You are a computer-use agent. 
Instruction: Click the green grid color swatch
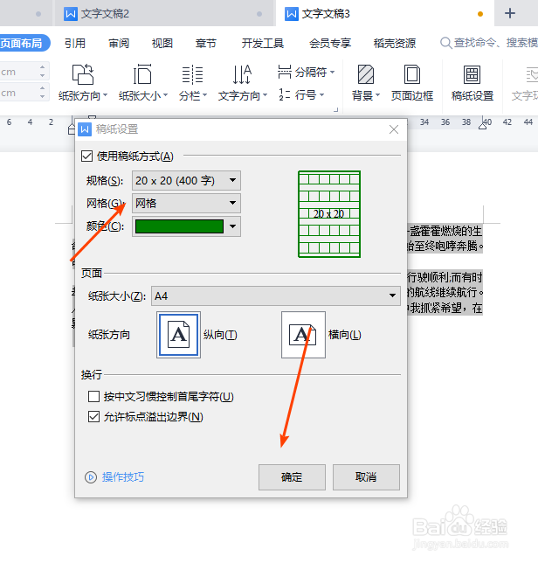pos(179,226)
